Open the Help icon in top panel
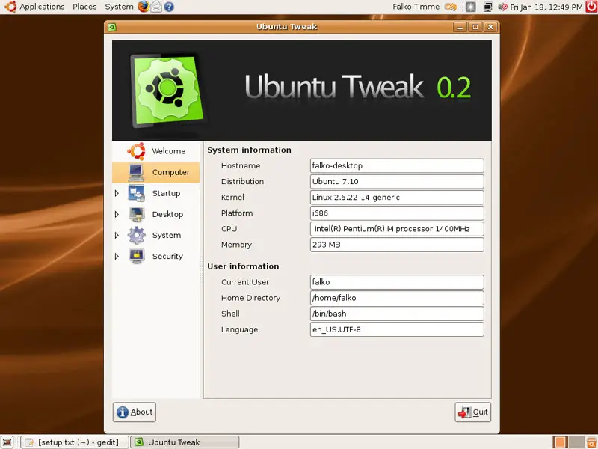 click(x=169, y=7)
